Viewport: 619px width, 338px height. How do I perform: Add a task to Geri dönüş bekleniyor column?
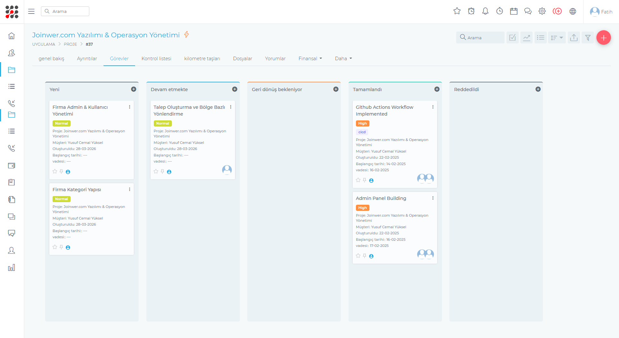(336, 89)
